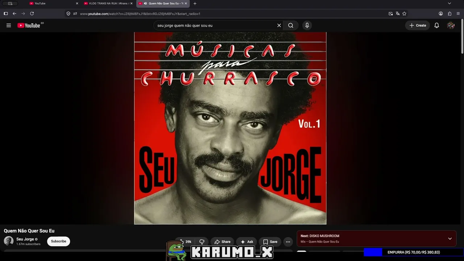Toggle the browser sidebar panel
This screenshot has height=261, width=464.
(x=6, y=13)
